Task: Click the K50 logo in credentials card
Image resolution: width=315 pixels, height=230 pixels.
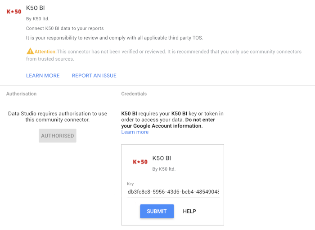Action: 140,162
